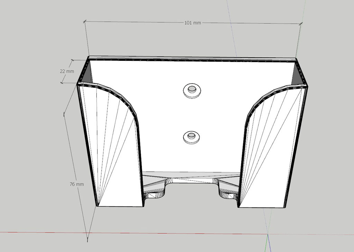Click the axes origin point
Viewport: 354px width, 252px height.
coord(268,234)
